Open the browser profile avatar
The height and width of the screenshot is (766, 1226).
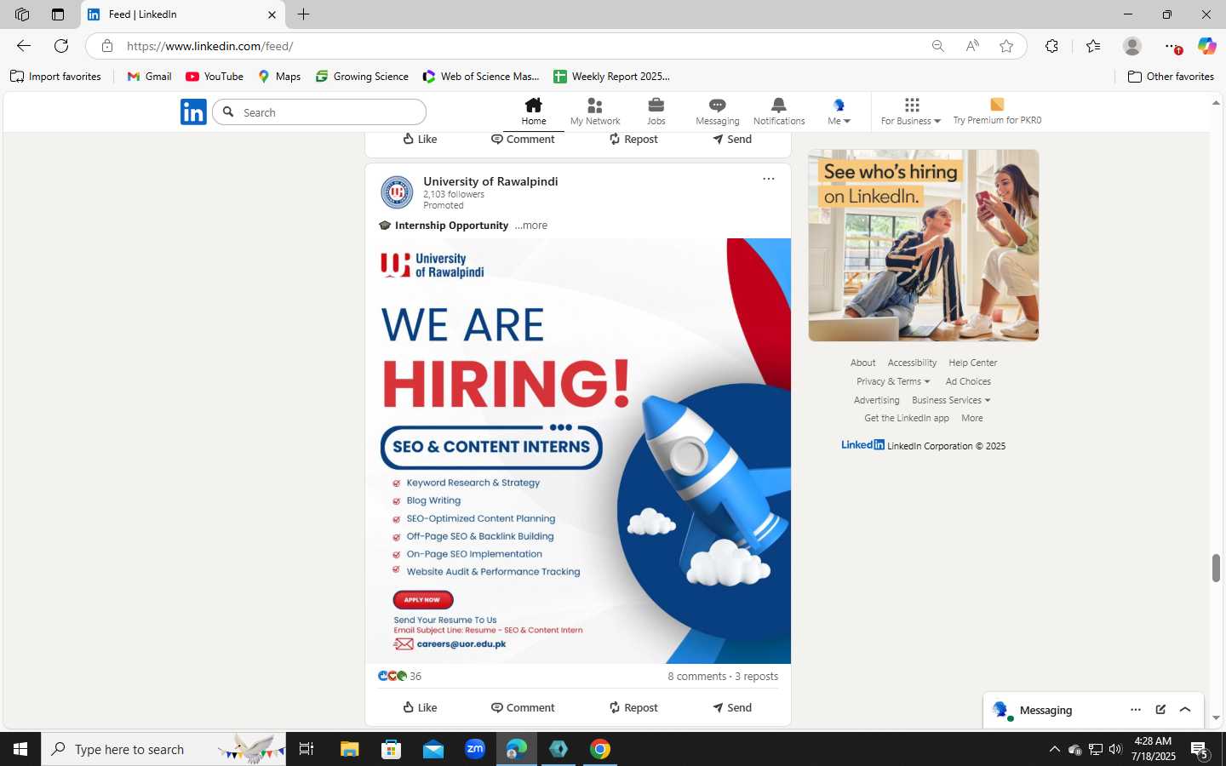tap(1132, 46)
